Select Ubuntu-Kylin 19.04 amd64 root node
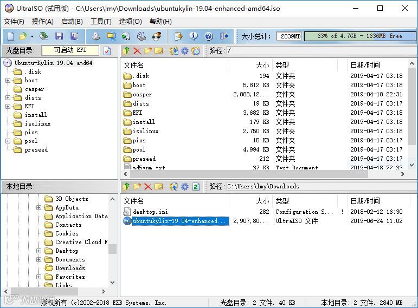 pos(53,63)
